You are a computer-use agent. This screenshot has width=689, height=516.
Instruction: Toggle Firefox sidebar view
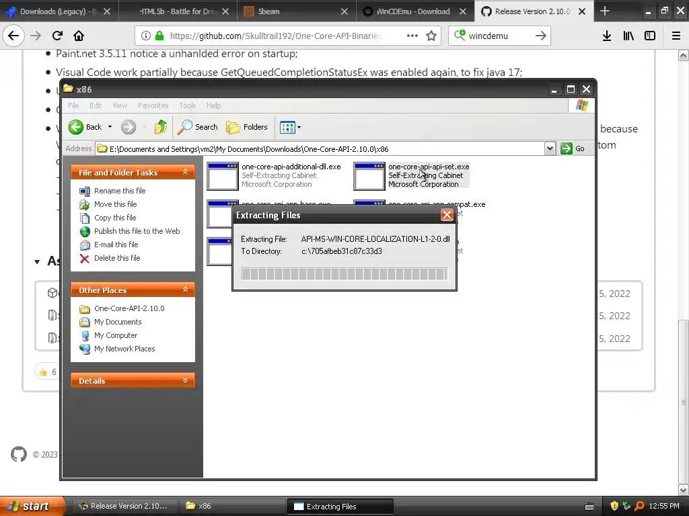[x=650, y=36]
